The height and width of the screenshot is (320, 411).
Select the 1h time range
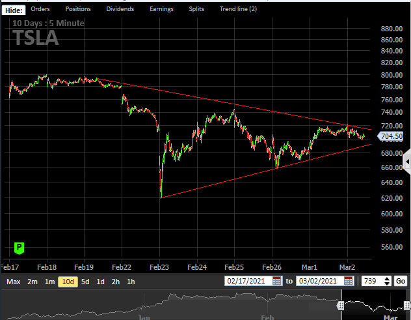[131, 282]
